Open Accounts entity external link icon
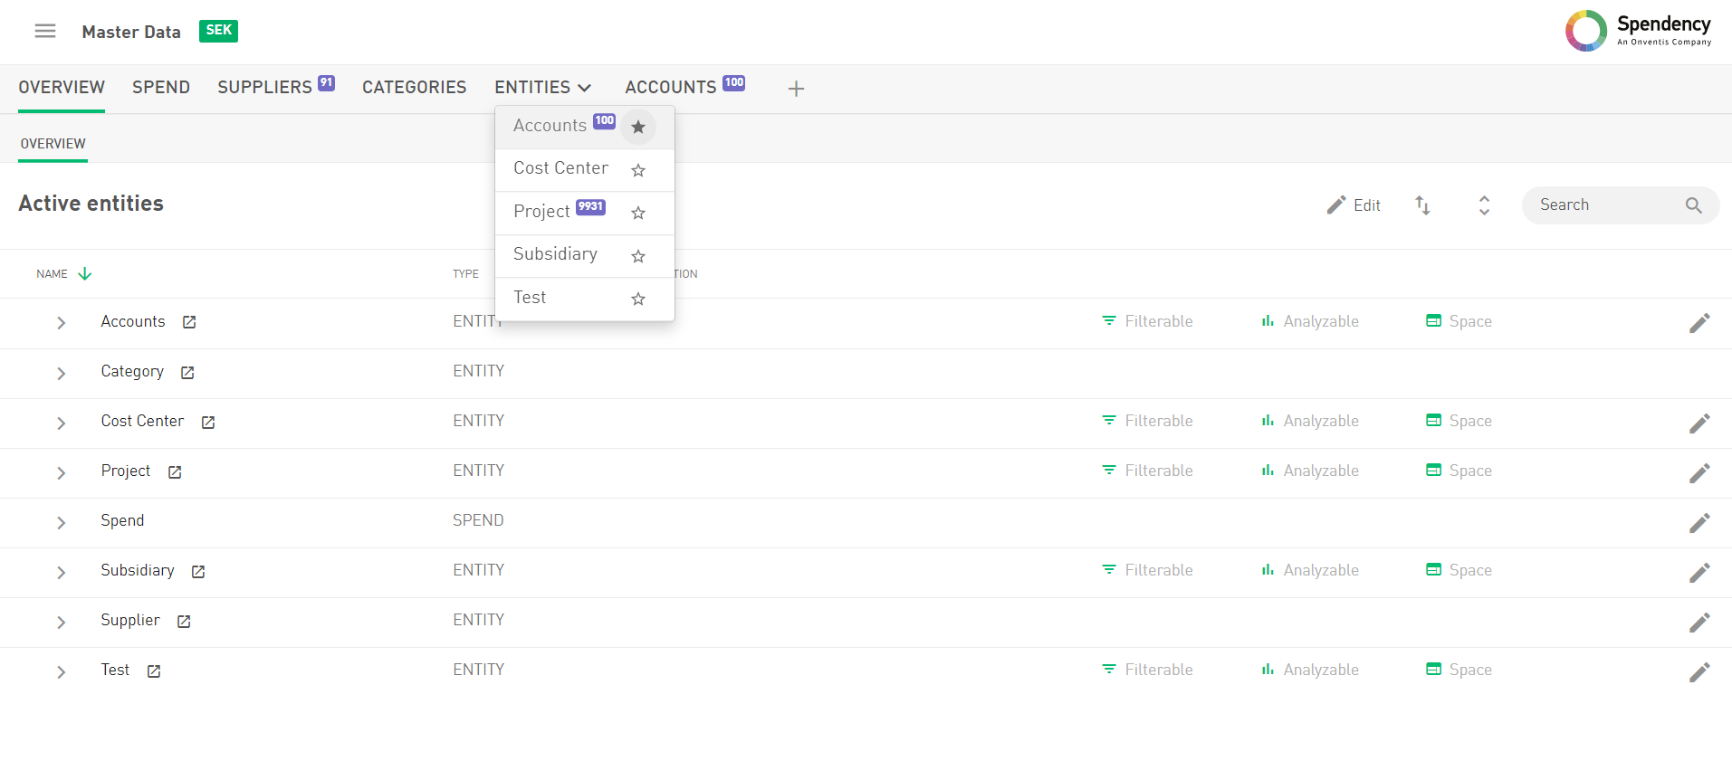 coord(189,322)
